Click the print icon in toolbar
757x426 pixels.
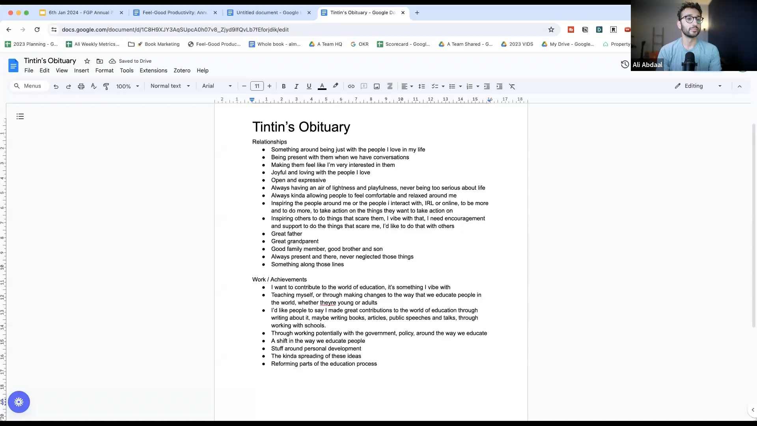pos(81,86)
